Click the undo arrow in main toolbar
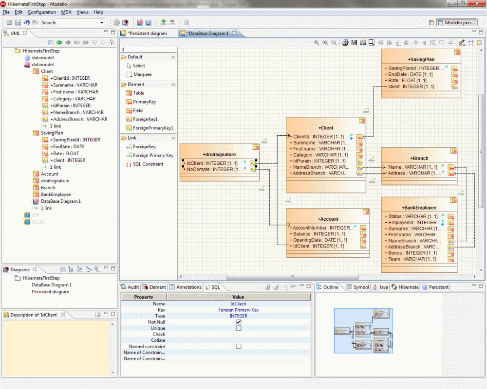487x389 pixels. [x=27, y=23]
